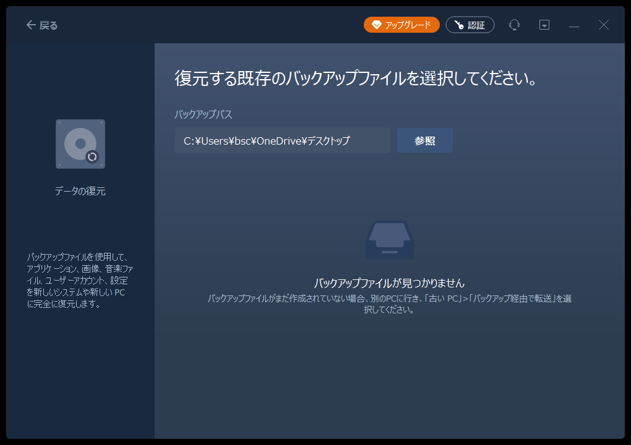Click the orange アップグレード button
Viewport: 631px width, 445px height.
click(401, 25)
